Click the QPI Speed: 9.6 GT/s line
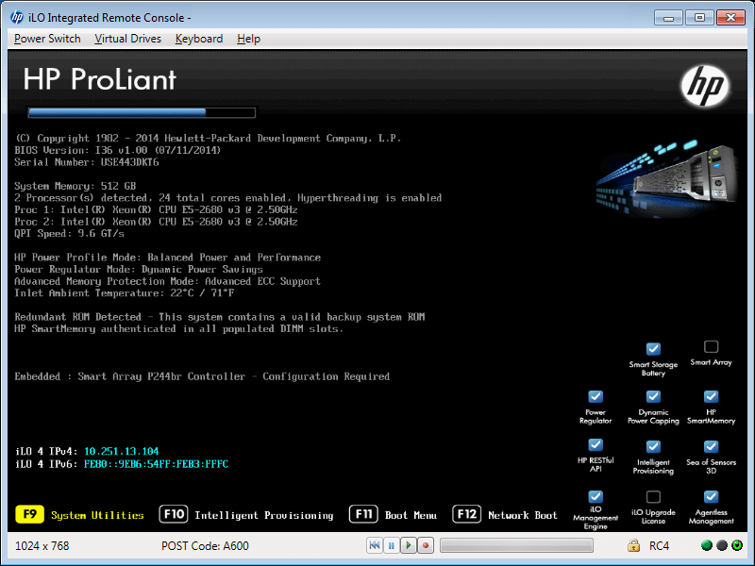The width and height of the screenshot is (755, 566). point(69,233)
